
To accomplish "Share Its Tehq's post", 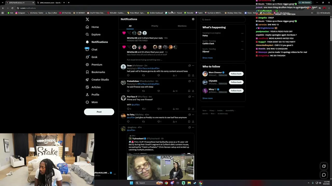I will (x=193, y=122).
